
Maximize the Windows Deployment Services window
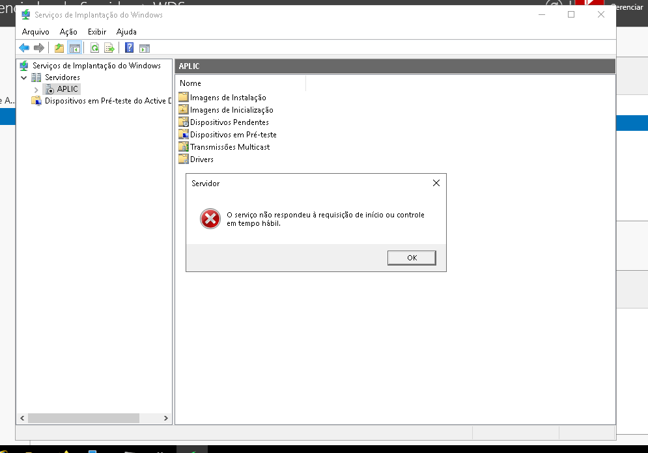point(571,14)
